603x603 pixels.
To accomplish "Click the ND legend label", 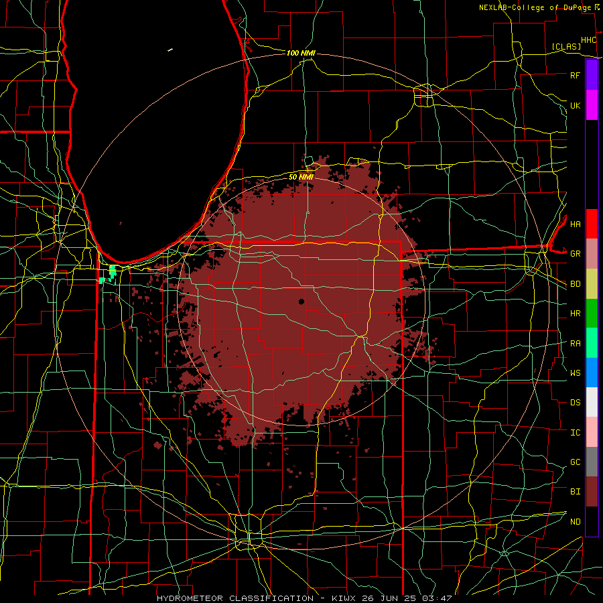I will coord(575,522).
